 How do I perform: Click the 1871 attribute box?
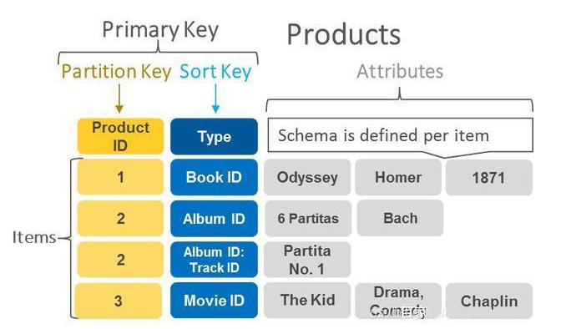coord(489,177)
